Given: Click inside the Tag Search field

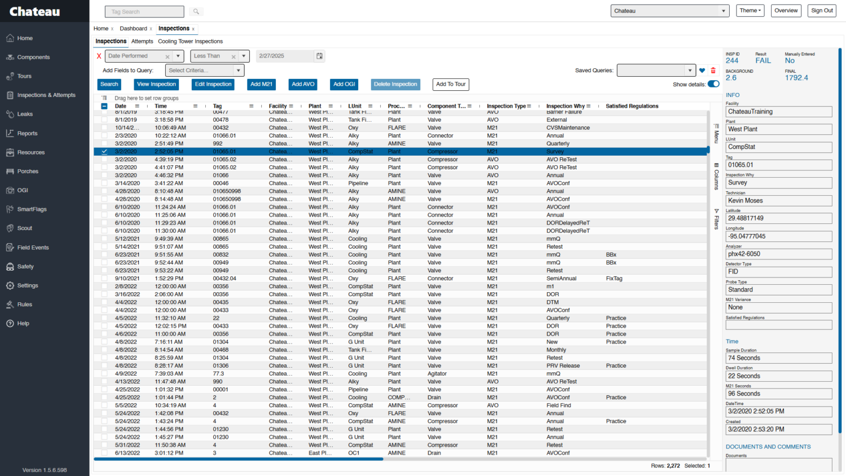Looking at the screenshot, I should 144,11.
